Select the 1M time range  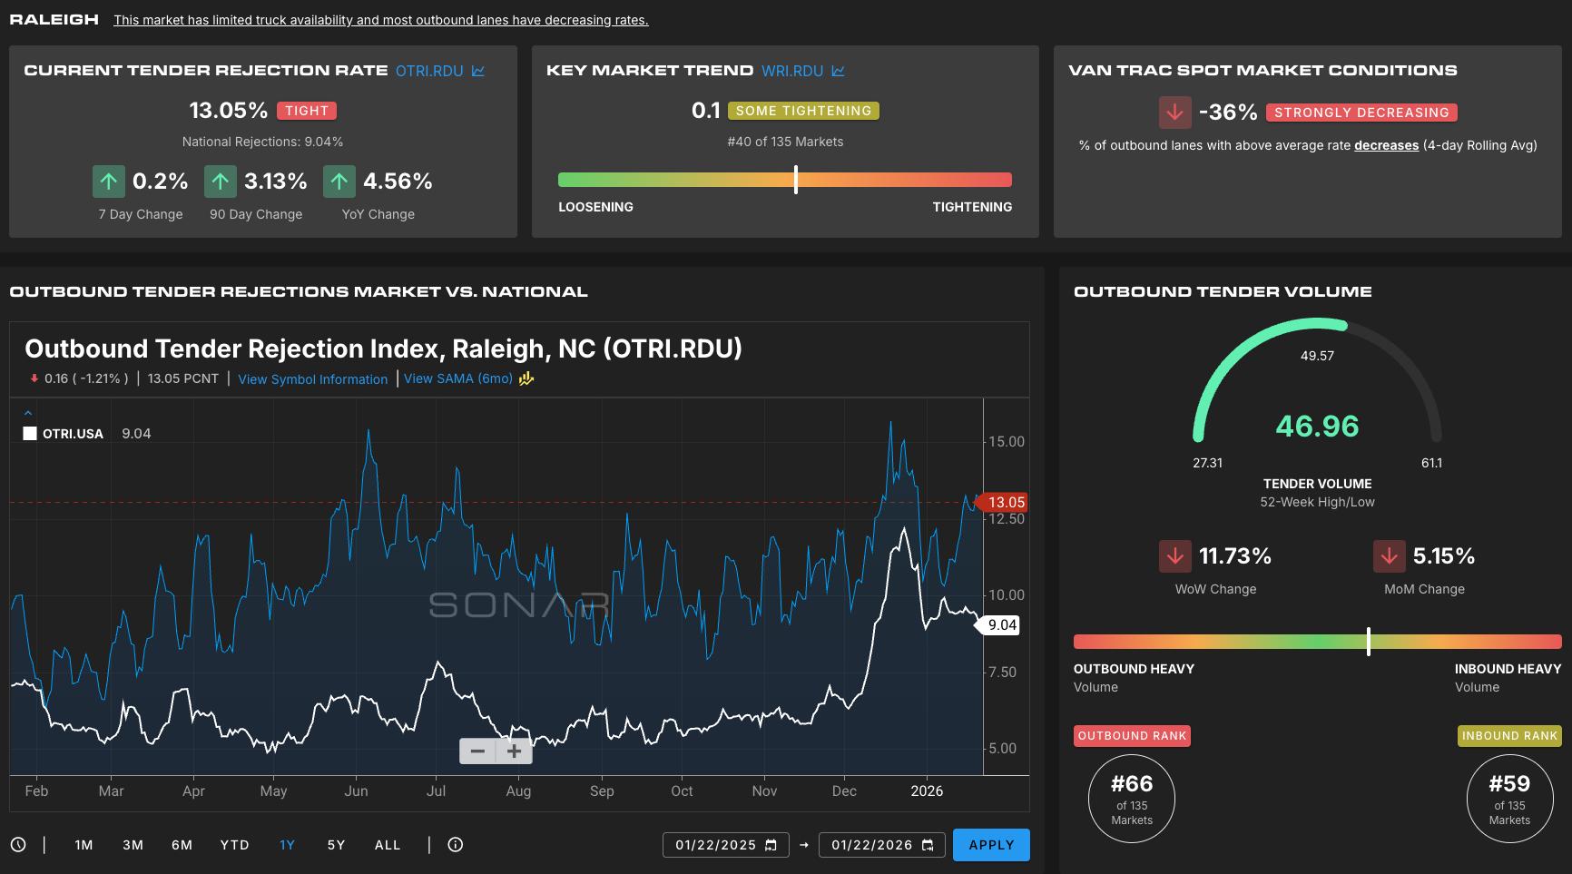pyautogui.click(x=84, y=845)
